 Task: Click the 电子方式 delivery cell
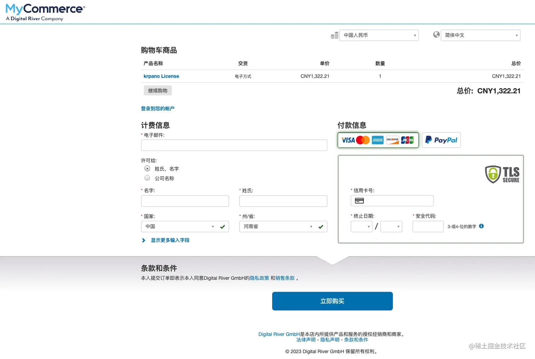click(243, 76)
